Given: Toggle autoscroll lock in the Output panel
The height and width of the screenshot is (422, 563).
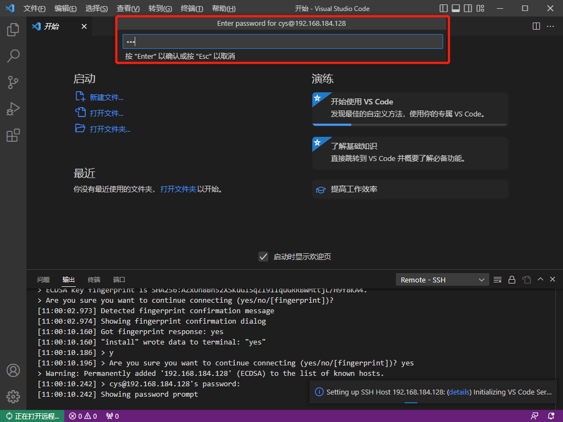Looking at the screenshot, I should pyautogui.click(x=511, y=279).
